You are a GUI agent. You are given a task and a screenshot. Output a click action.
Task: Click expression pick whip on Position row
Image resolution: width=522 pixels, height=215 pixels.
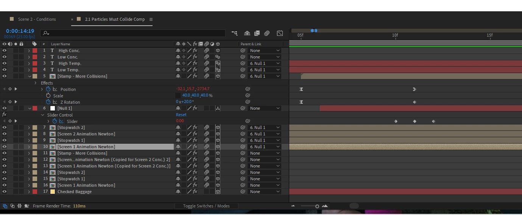tap(248, 89)
